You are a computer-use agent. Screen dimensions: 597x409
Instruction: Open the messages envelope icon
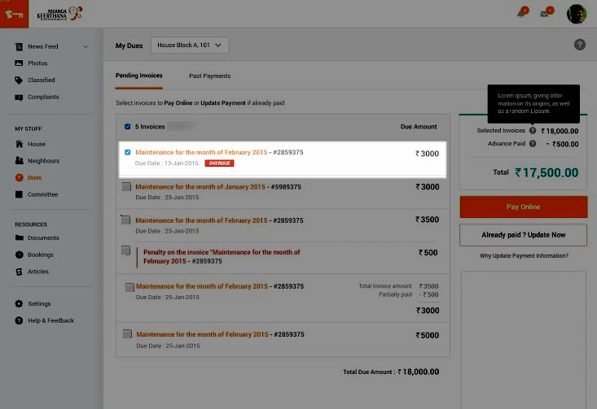[544, 14]
